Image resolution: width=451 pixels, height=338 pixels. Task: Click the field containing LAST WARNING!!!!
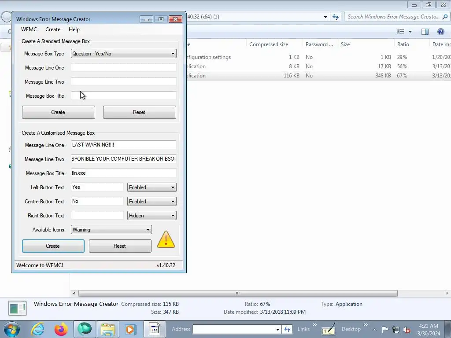click(x=124, y=145)
